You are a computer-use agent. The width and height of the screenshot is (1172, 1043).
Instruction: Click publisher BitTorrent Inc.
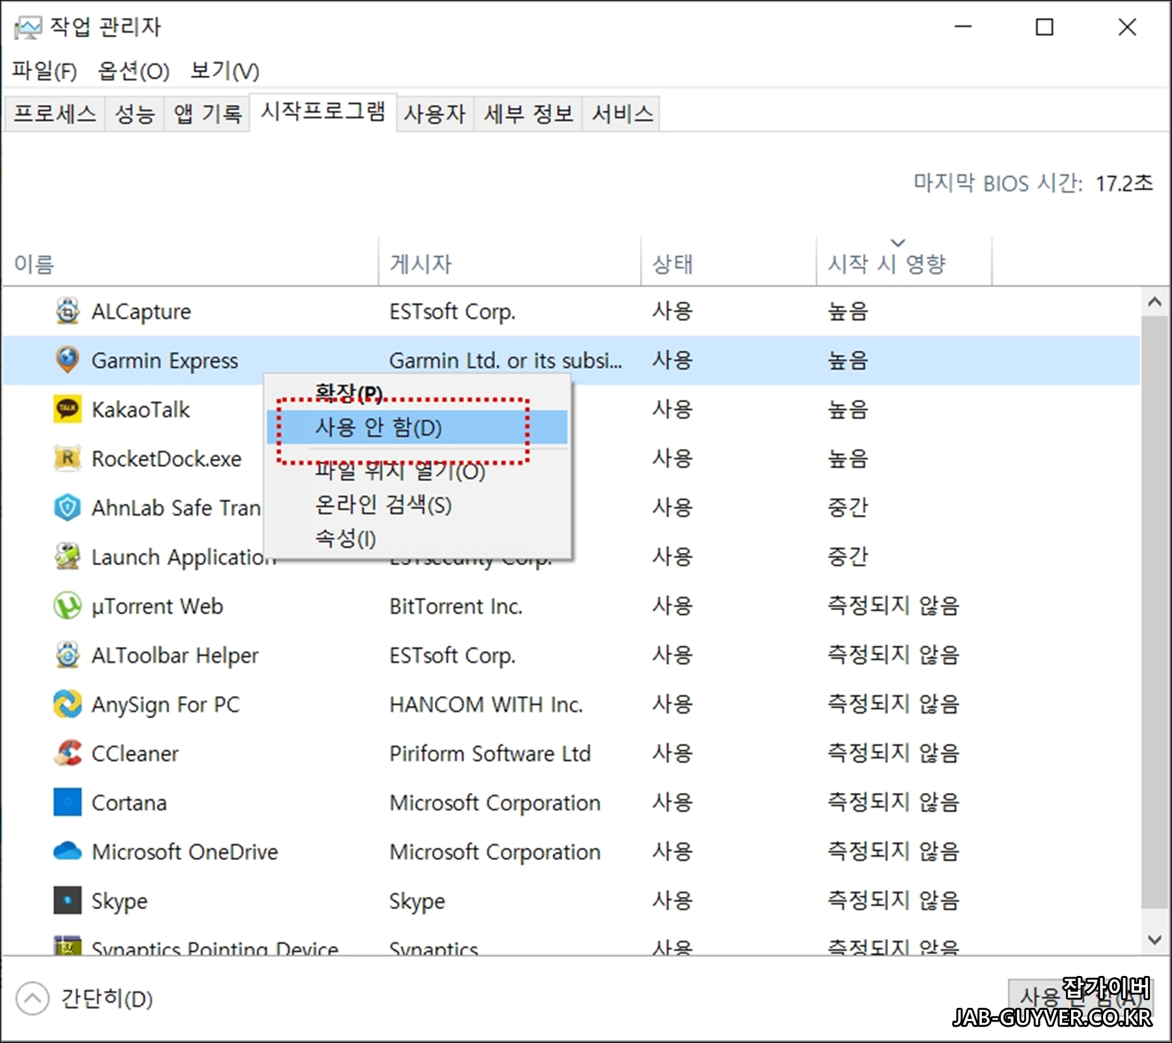point(456,606)
